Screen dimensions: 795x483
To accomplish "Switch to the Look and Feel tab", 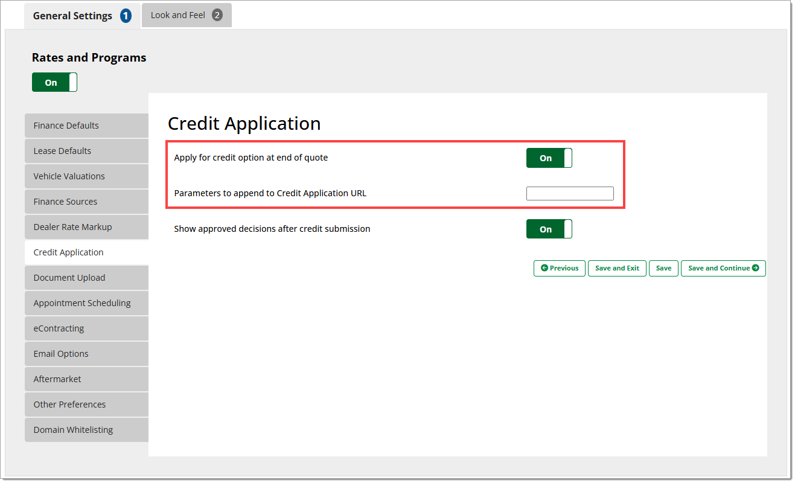I will (186, 15).
